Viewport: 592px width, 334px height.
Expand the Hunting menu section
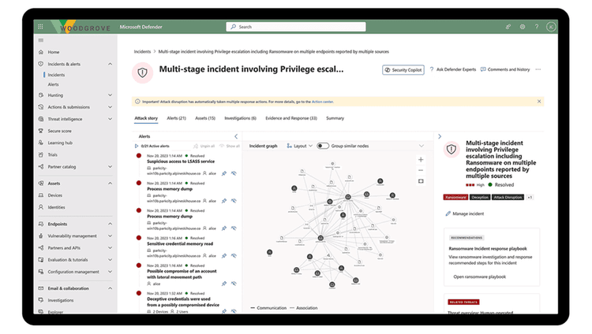click(110, 95)
